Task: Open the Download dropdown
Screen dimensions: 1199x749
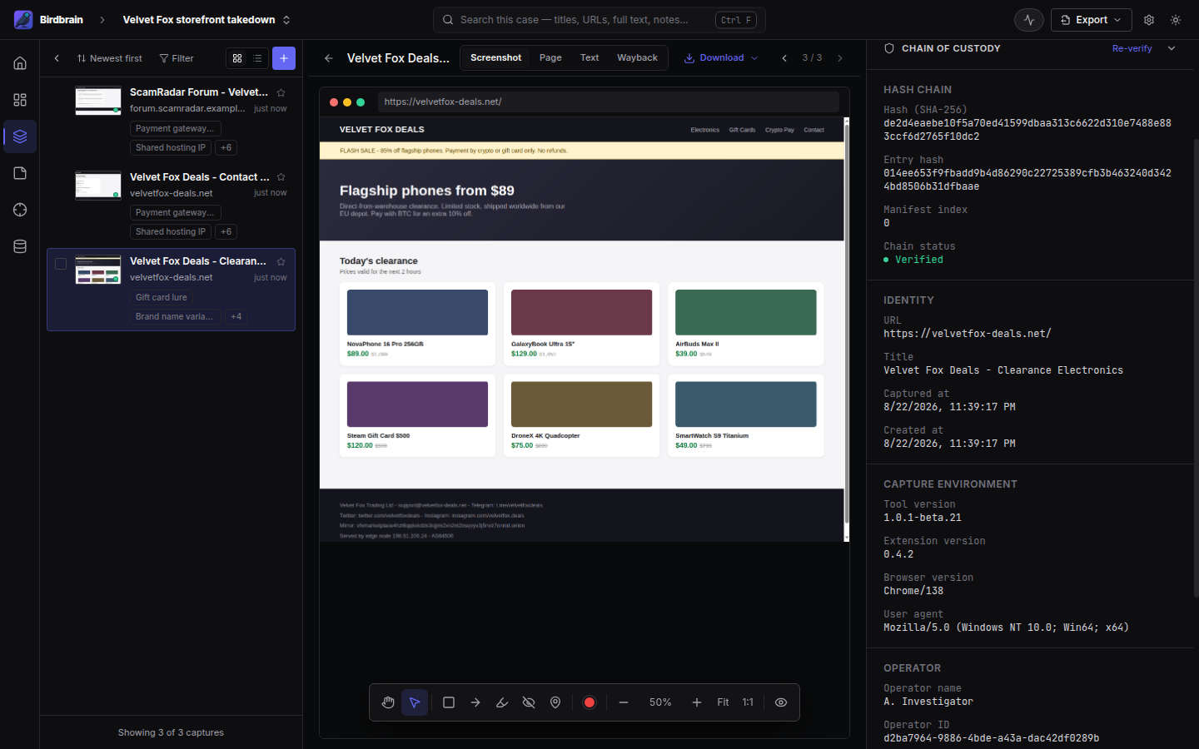Action: pos(721,58)
